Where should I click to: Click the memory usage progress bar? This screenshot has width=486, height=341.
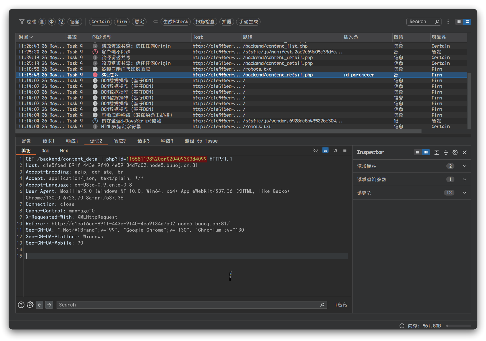pos(458,326)
